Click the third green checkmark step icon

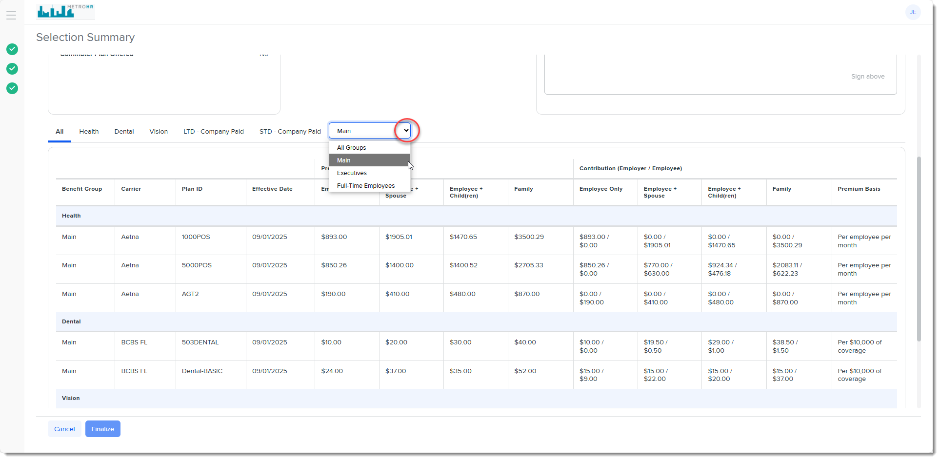pos(12,88)
